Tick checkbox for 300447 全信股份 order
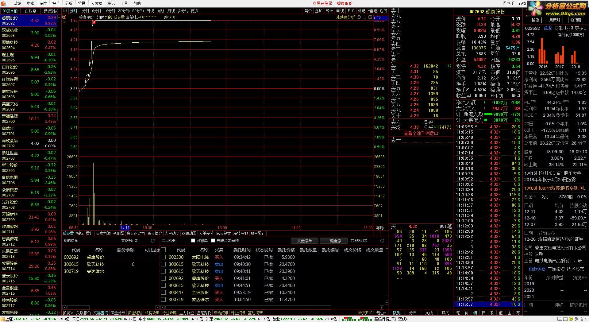Image resolution: width=589 pixels, height=322 pixels. click(164, 293)
